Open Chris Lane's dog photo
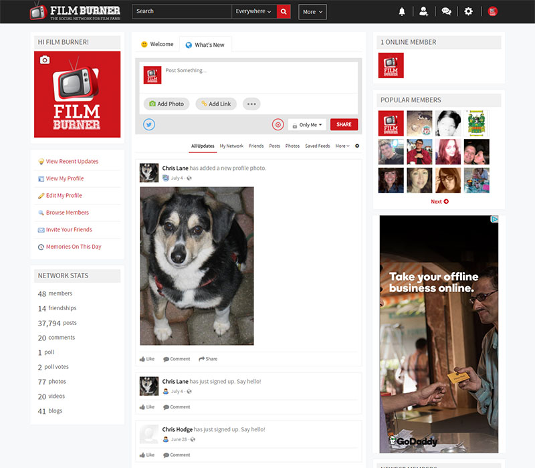535x468 pixels. (197, 265)
